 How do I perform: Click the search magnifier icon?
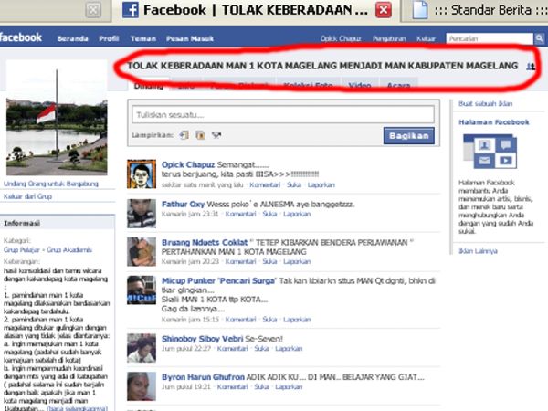click(539, 38)
